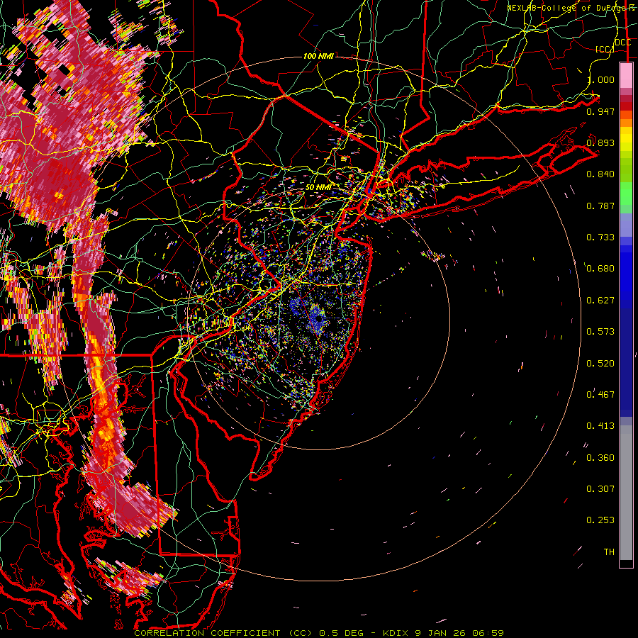Click the TH threshold label

(x=609, y=552)
